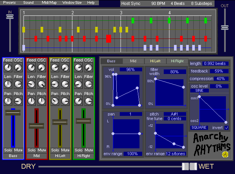Screen dimensions: 235x174
Task: Click the Hi Left channel name button
Action: coord(60,156)
